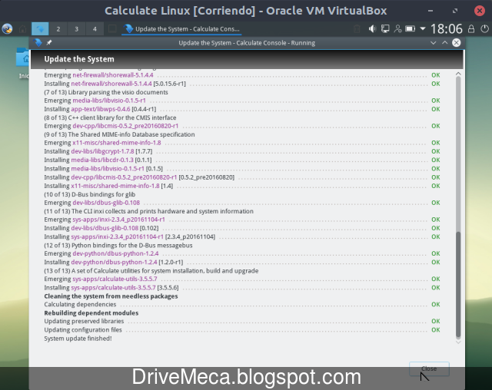Switch to virtual desktop 2
Image resolution: width=492 pixels, height=390 pixels.
click(x=58, y=29)
